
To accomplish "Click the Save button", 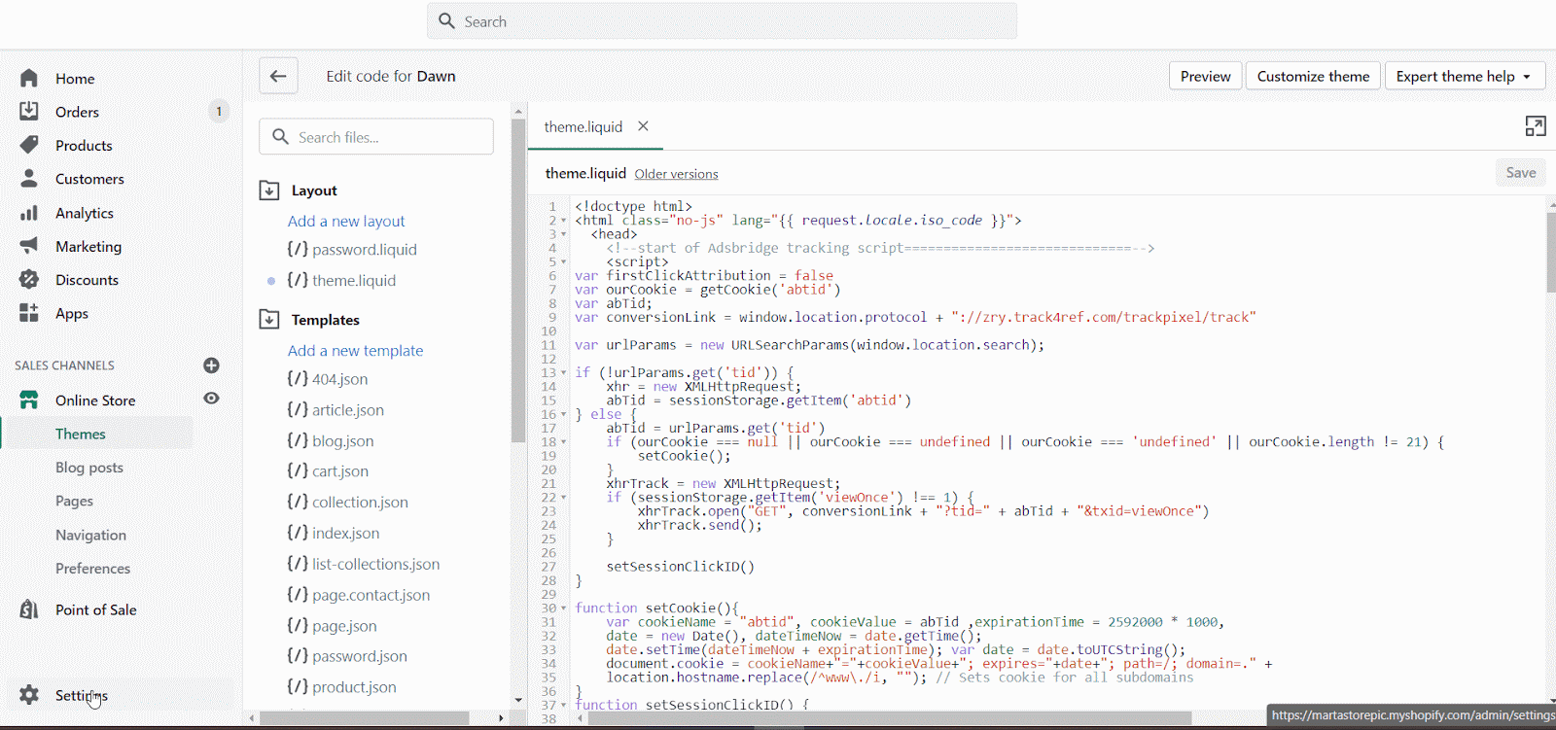I will (1521, 173).
